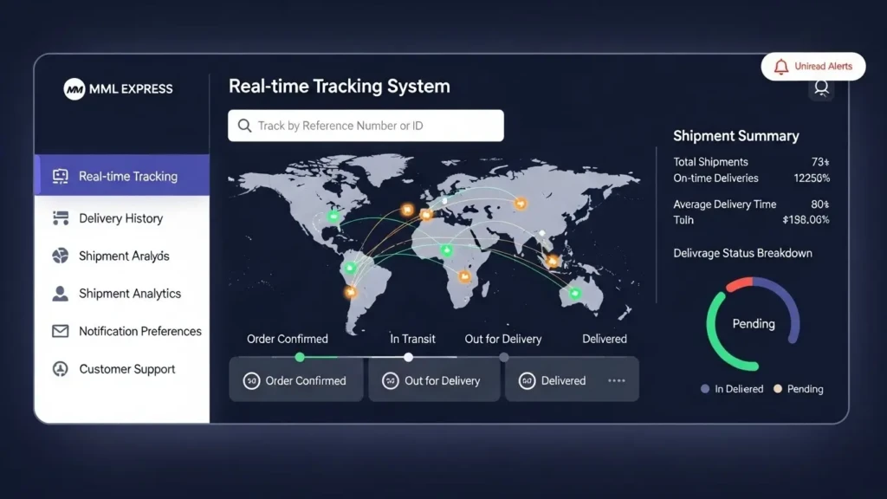Select the Real-time Tracking sidebar icon
The height and width of the screenshot is (499, 887).
click(61, 176)
